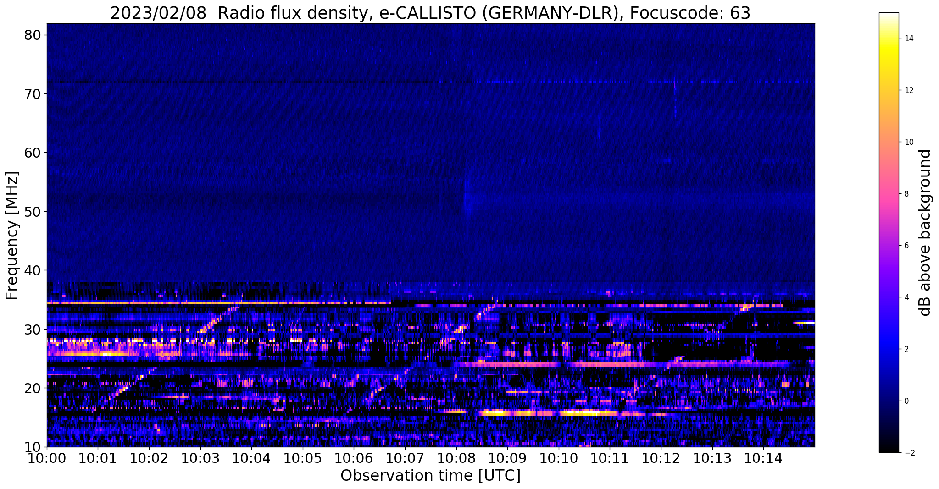Click the pink region of the colorbar near 8 dB
Image resolution: width=939 pixels, height=489 pixels.
point(889,194)
